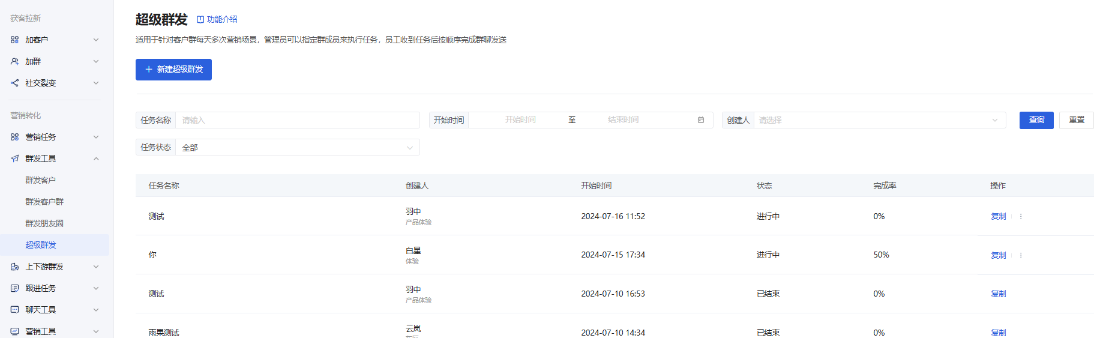This screenshot has width=1103, height=338.
Task: Click the 上下游群发 icon
Action: pos(14,267)
